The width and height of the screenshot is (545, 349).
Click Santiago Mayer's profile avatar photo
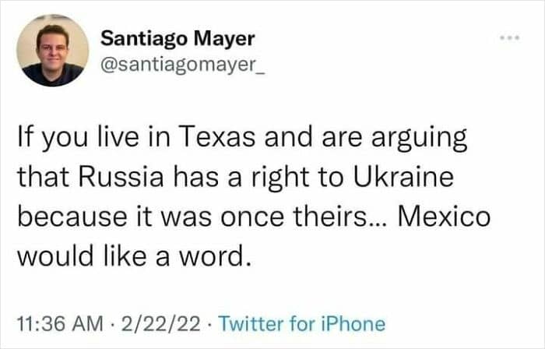(52, 51)
